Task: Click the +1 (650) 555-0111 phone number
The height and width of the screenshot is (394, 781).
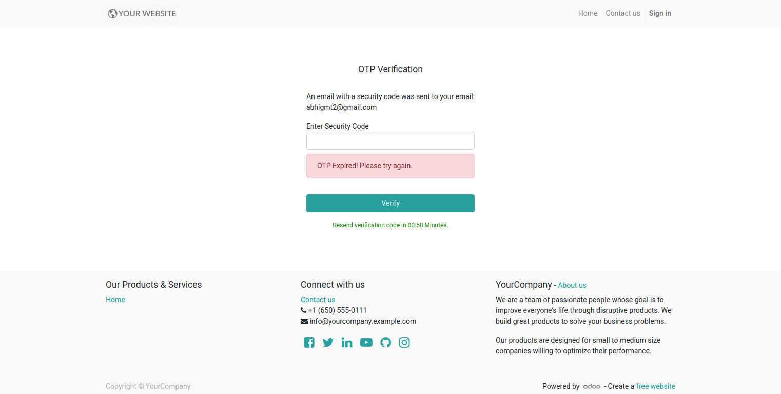Action: tap(337, 310)
